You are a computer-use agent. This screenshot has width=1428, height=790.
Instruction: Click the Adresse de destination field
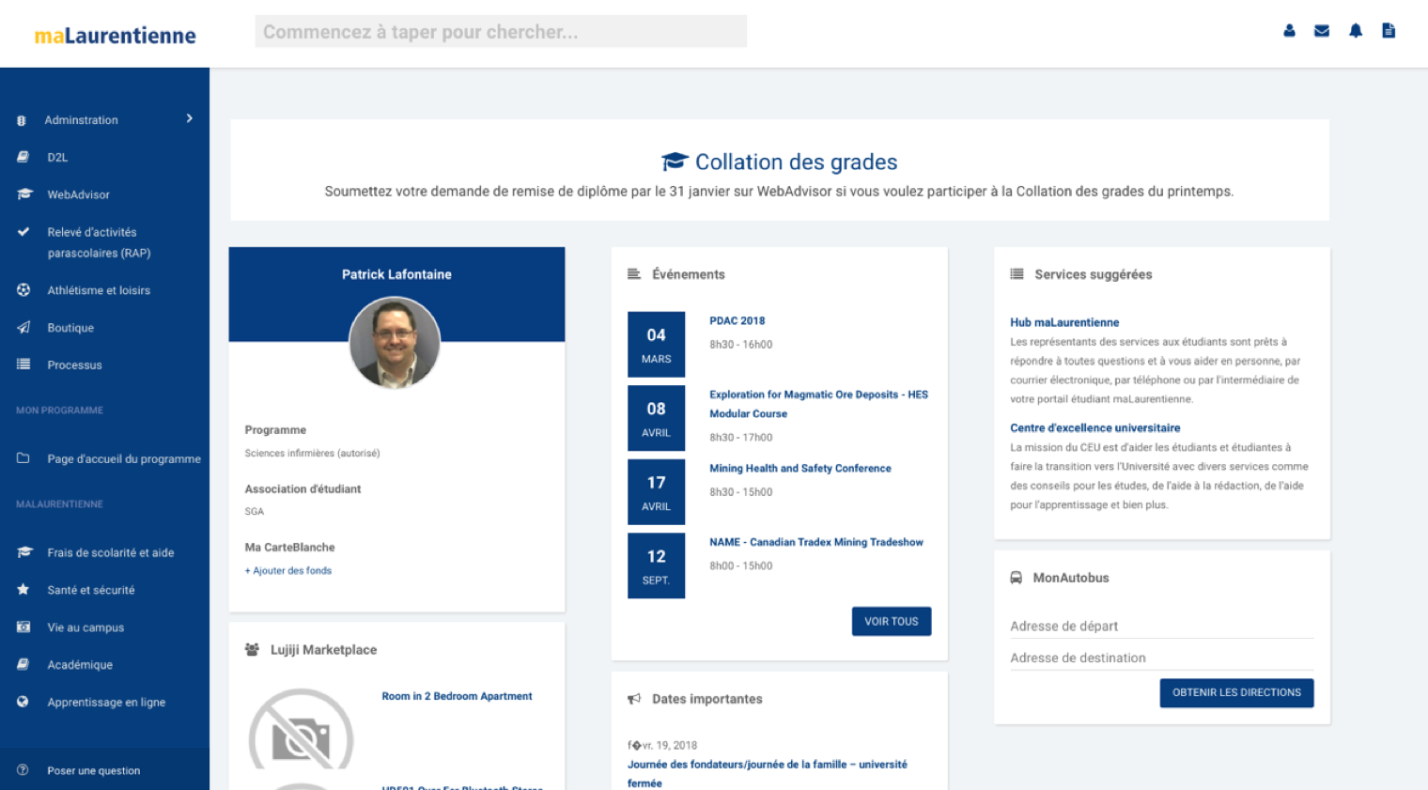(1161, 658)
